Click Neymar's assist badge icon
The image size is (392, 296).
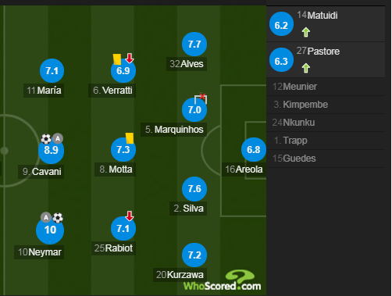(x=46, y=217)
